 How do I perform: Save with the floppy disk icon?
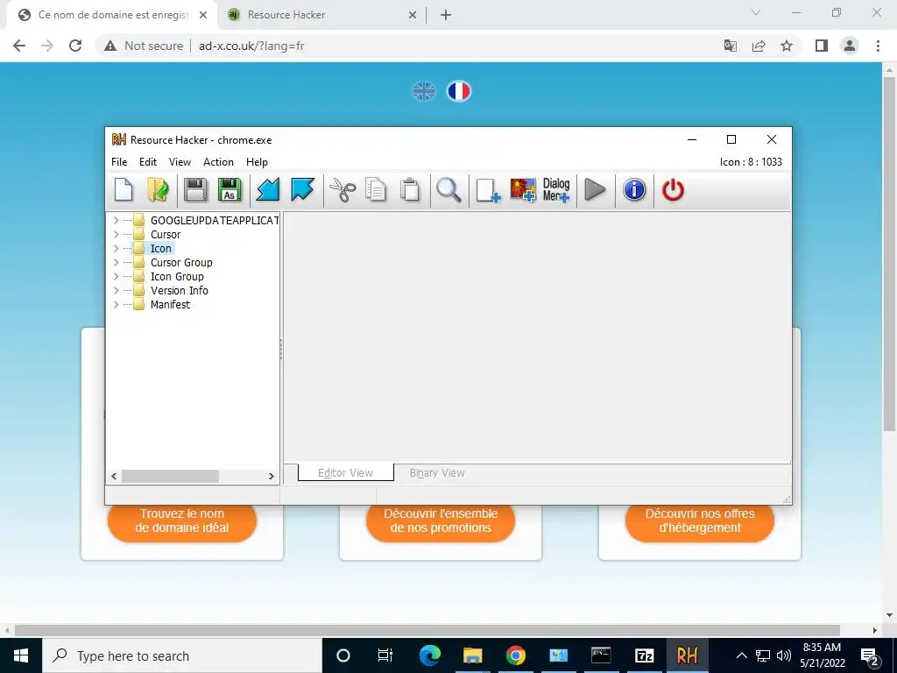[x=195, y=190]
